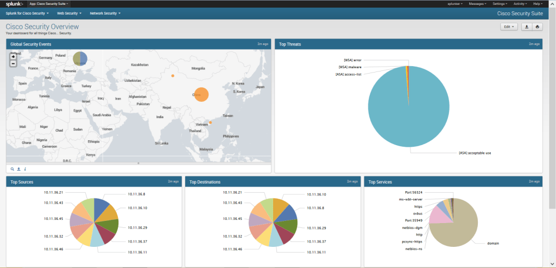
Task: Expand Splunk for Cisco Security menu
Action: [27, 14]
